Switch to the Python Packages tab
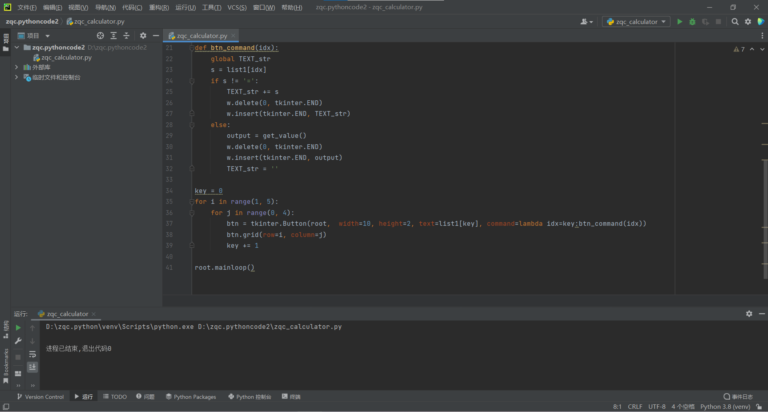Image resolution: width=768 pixels, height=412 pixels. point(191,396)
